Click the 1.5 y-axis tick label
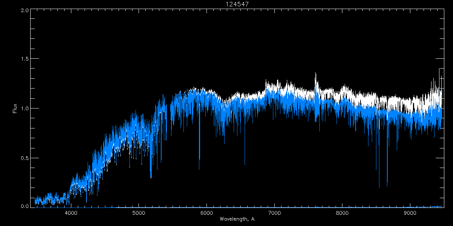 [25, 59]
